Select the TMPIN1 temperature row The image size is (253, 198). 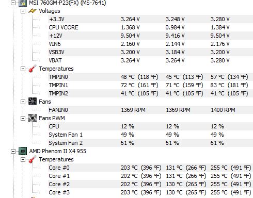click(150, 85)
